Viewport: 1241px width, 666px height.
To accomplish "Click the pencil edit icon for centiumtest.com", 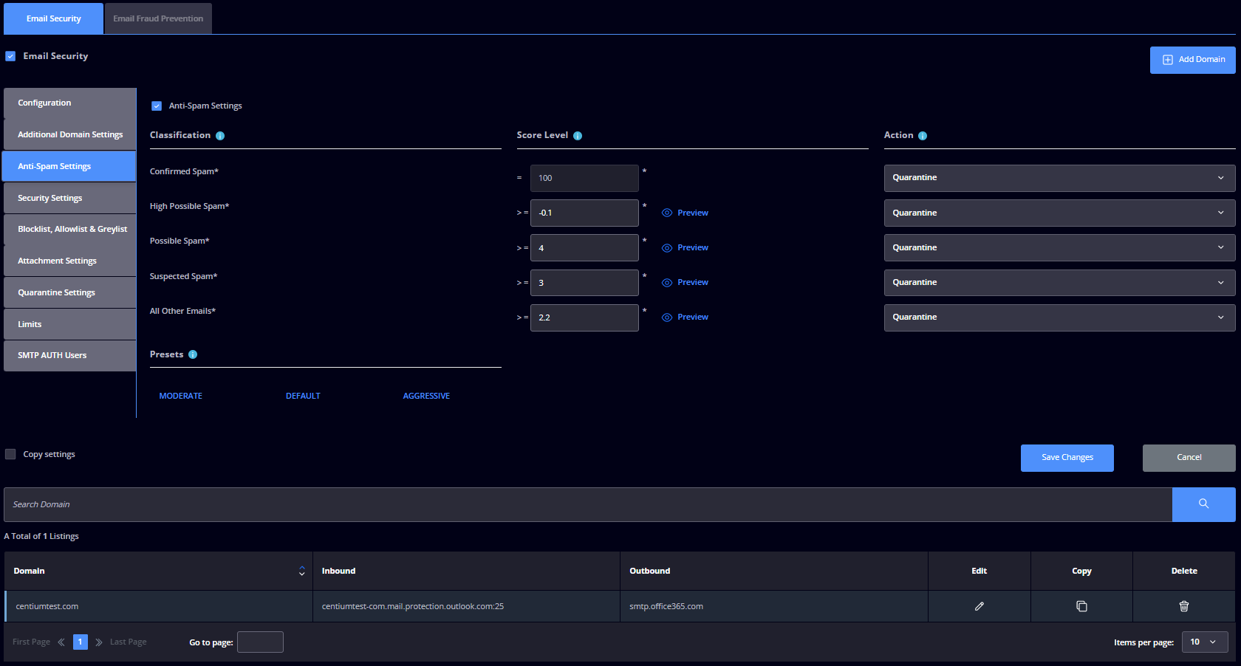I will 980,606.
